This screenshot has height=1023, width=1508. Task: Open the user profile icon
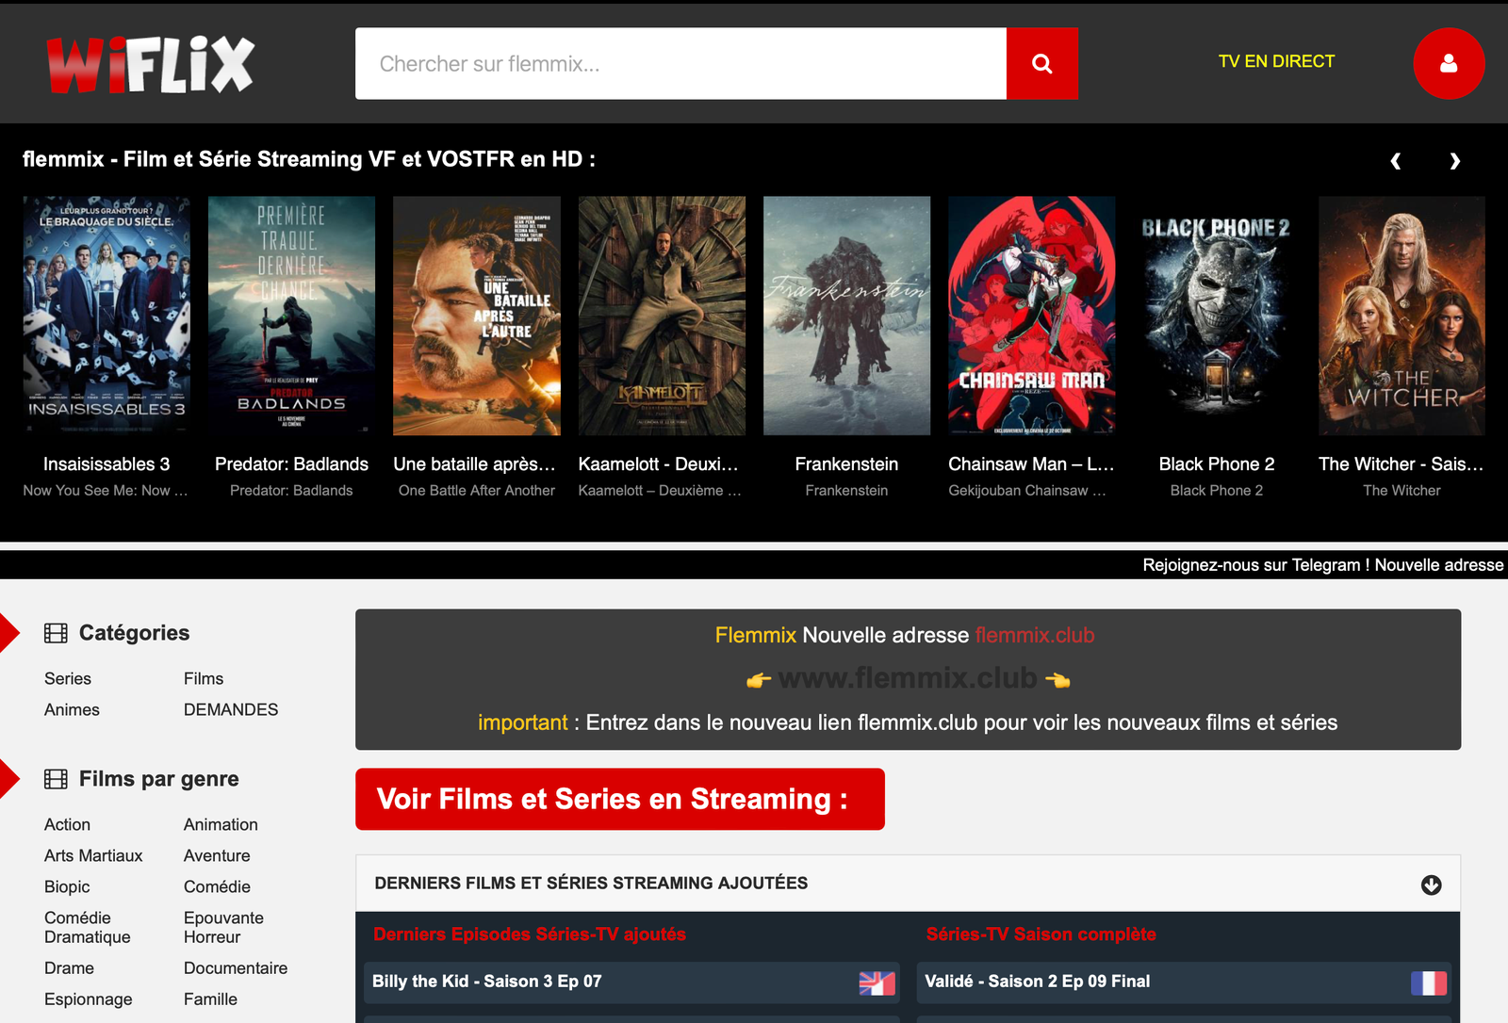tap(1448, 63)
